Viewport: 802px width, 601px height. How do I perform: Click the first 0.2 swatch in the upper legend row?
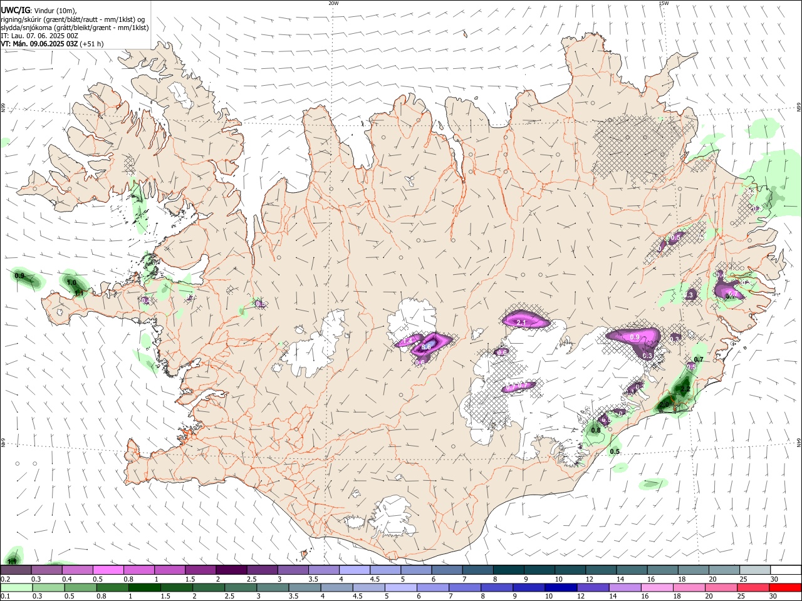(x=16, y=570)
